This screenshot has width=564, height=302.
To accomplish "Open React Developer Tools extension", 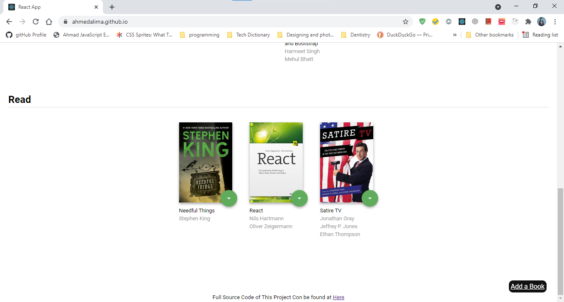I will click(462, 22).
